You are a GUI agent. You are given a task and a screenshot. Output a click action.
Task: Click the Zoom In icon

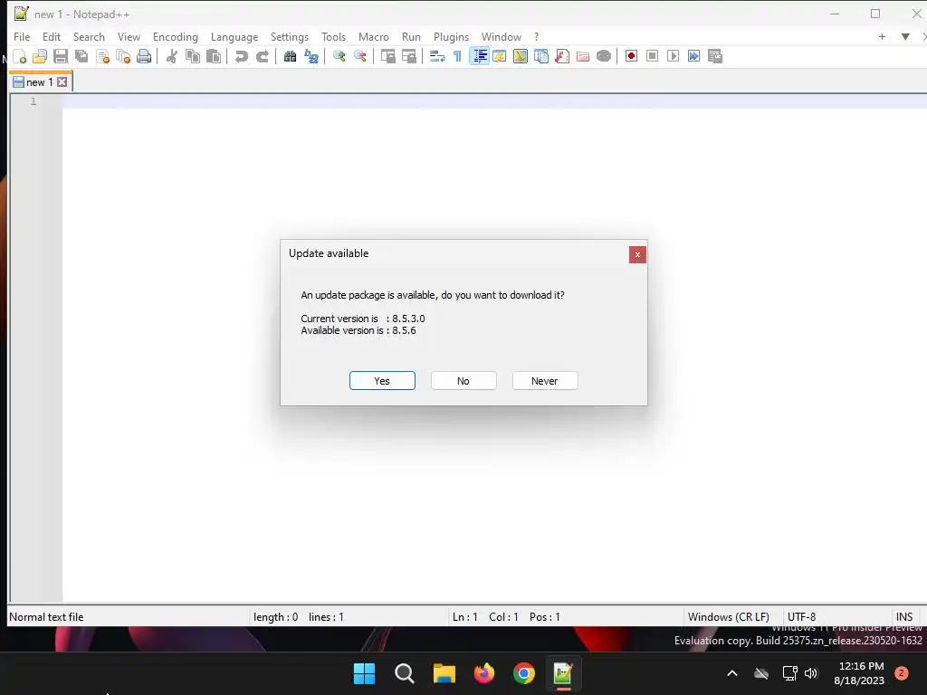(x=339, y=56)
